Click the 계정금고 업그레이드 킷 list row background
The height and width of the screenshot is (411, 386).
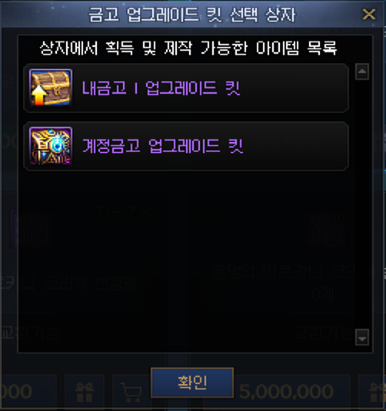coord(186,146)
